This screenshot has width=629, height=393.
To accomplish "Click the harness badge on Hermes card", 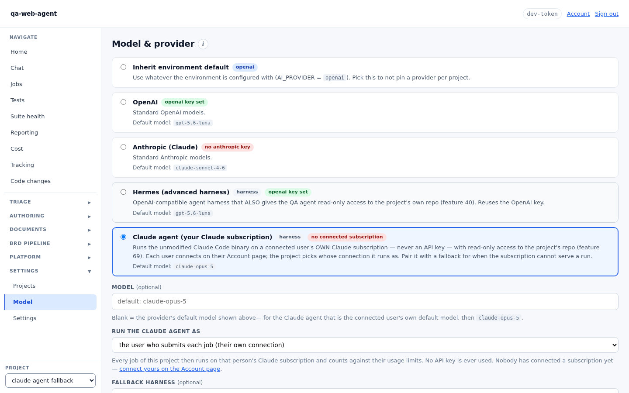I will pyautogui.click(x=247, y=192).
